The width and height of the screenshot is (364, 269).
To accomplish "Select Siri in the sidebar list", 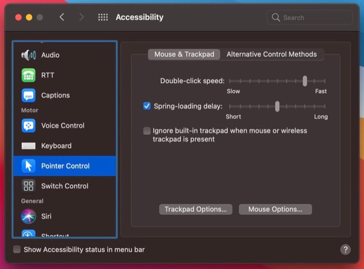I will tap(64, 216).
